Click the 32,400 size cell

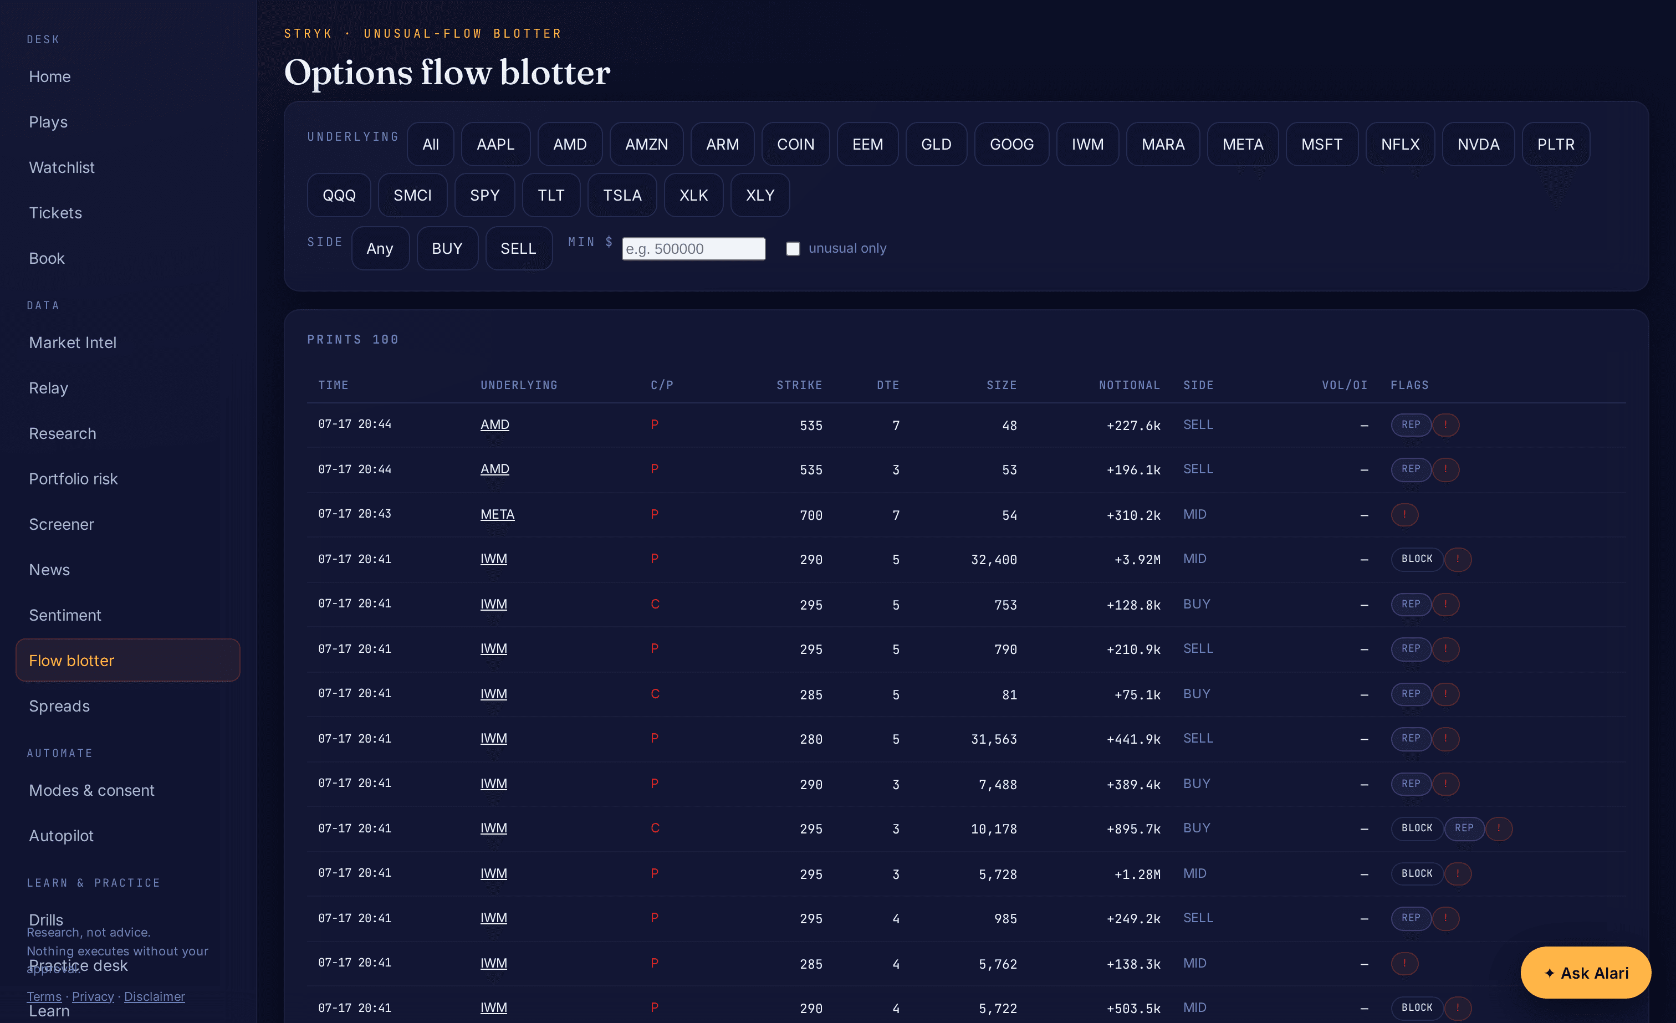[994, 560]
